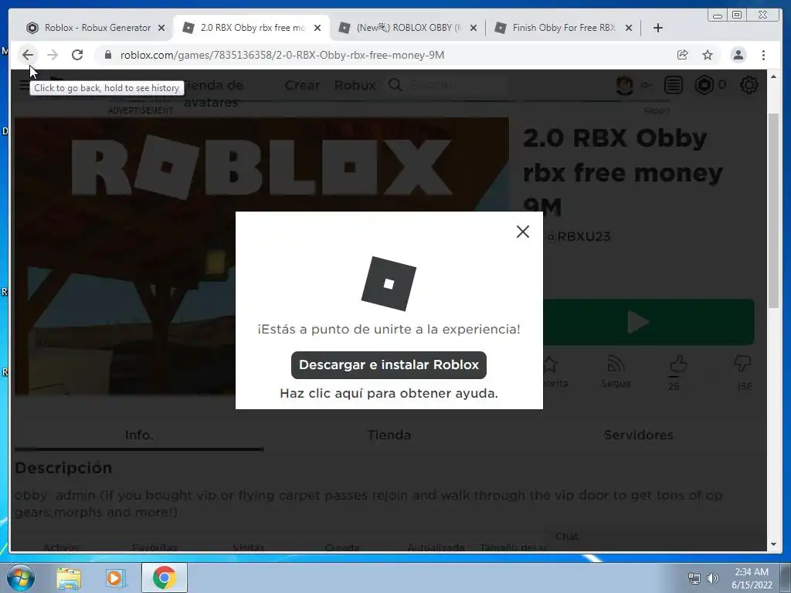Bookmark this page with the star icon
Viewport: 791px width, 593px height.
pos(708,55)
